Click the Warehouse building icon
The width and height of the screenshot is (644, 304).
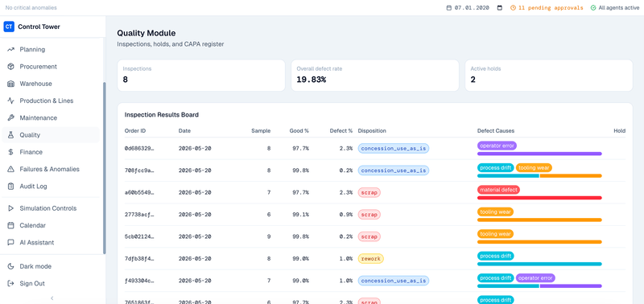click(11, 84)
